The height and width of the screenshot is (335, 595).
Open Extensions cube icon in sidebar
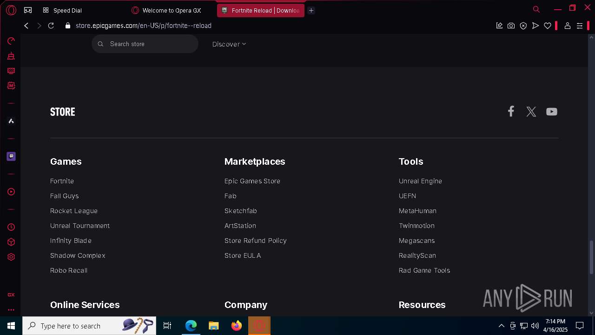point(11,242)
